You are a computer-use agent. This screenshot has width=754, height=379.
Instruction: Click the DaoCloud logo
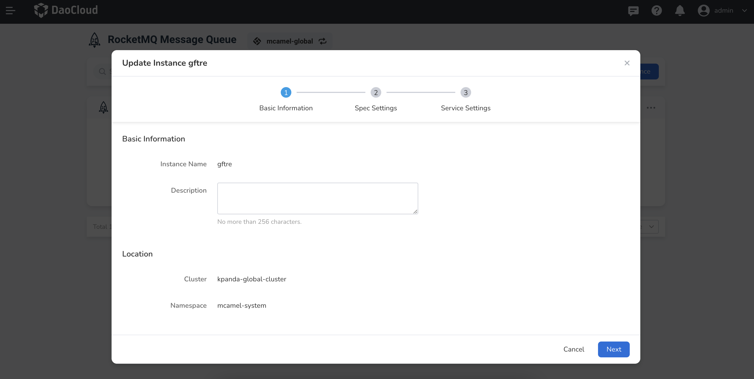click(x=66, y=11)
